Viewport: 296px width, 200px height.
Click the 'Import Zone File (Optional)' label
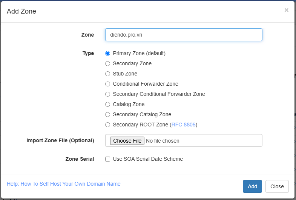(60, 140)
